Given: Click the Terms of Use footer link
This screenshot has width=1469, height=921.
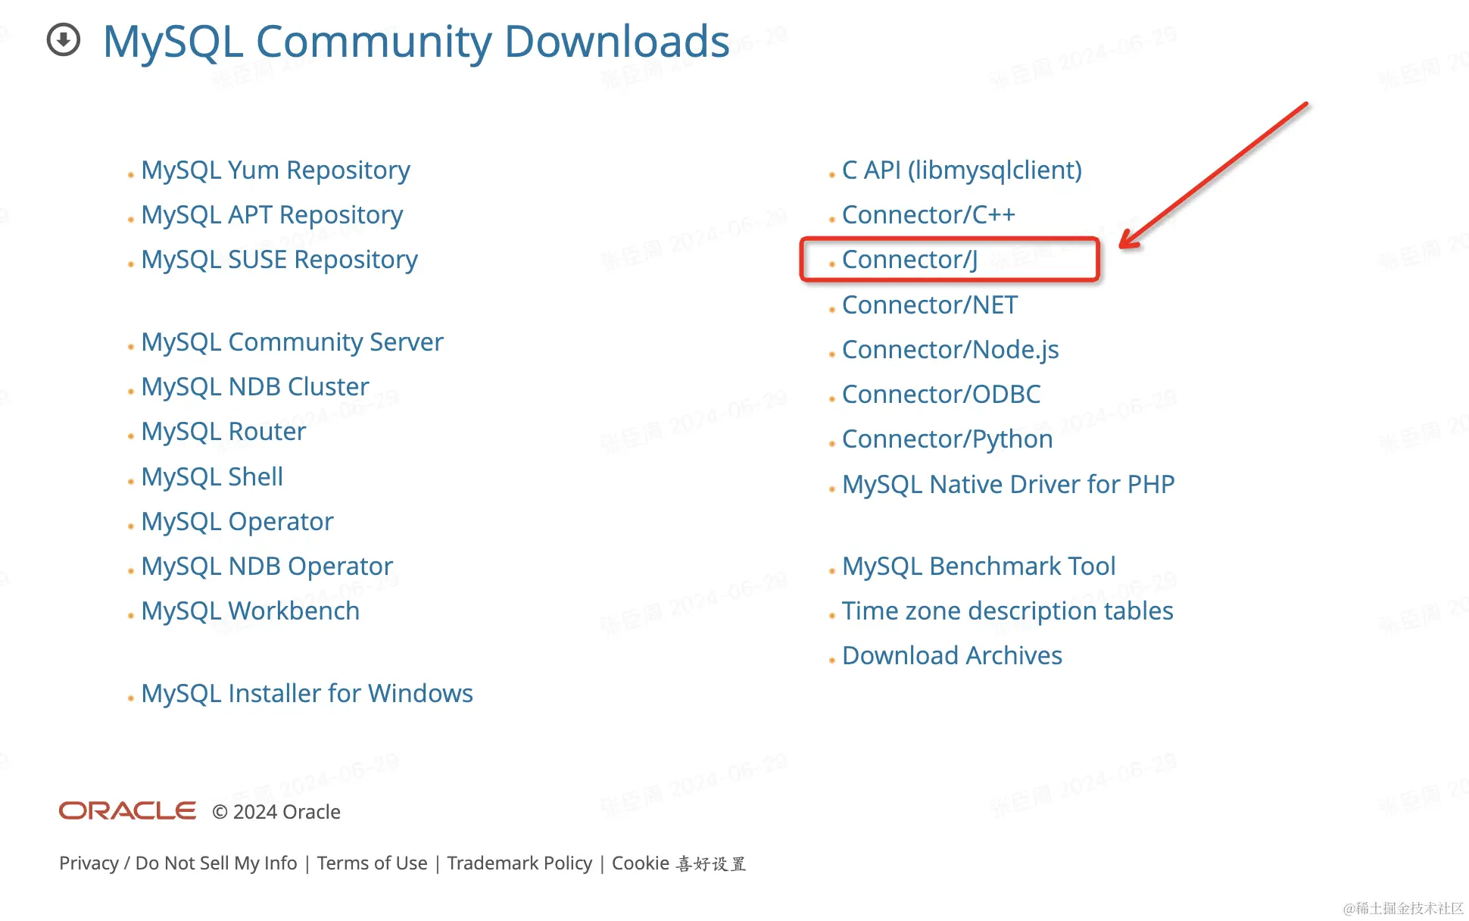Looking at the screenshot, I should pyautogui.click(x=372, y=863).
